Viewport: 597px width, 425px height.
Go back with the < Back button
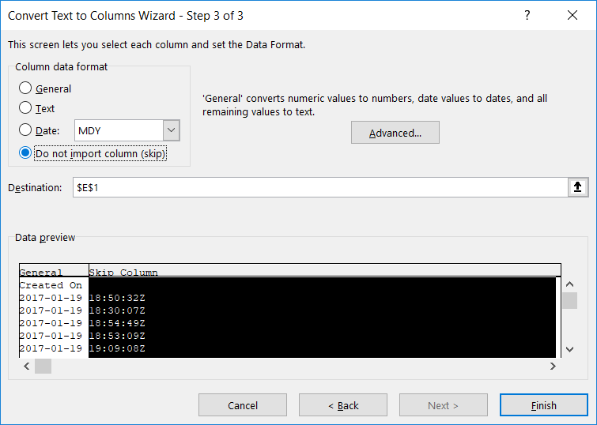coord(343,405)
